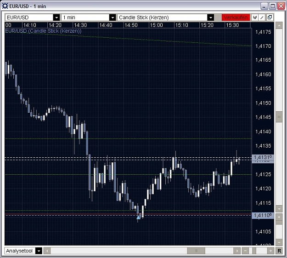Click the vertical zoom plus button

pyautogui.click(x=279, y=217)
